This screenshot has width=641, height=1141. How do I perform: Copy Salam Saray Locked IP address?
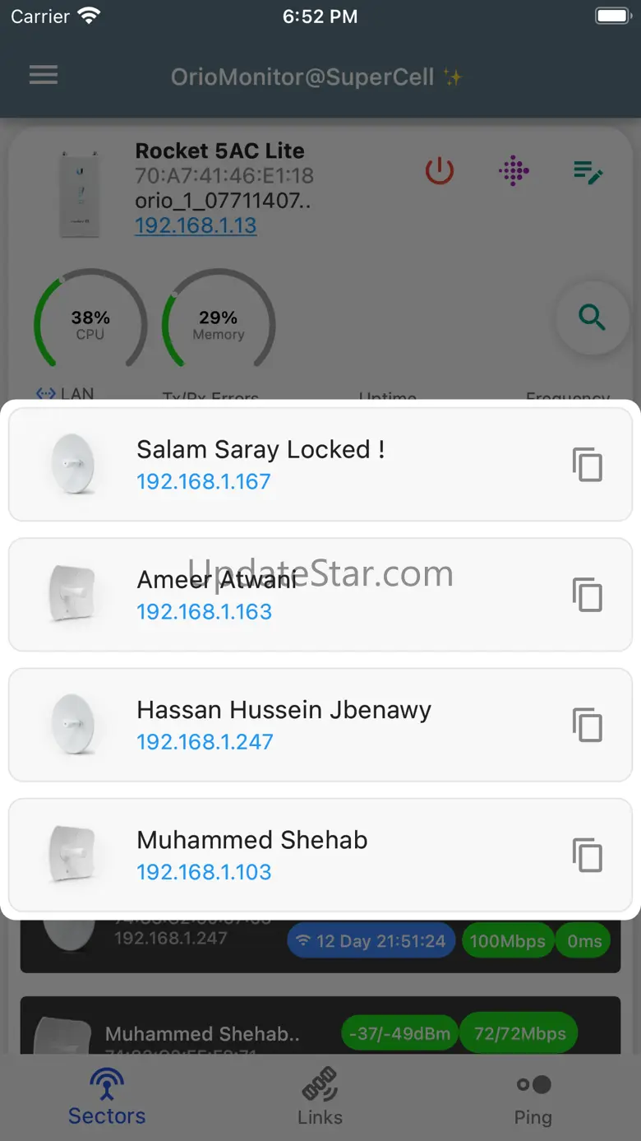click(x=588, y=465)
